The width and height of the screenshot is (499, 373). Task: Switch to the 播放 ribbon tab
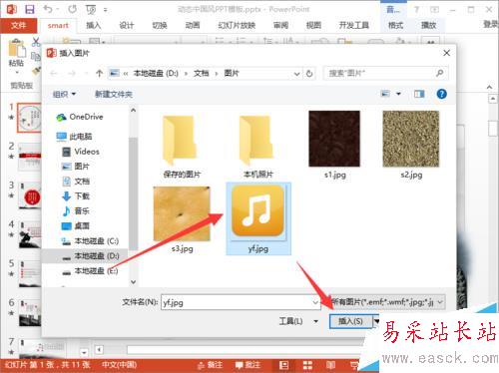coord(428,26)
